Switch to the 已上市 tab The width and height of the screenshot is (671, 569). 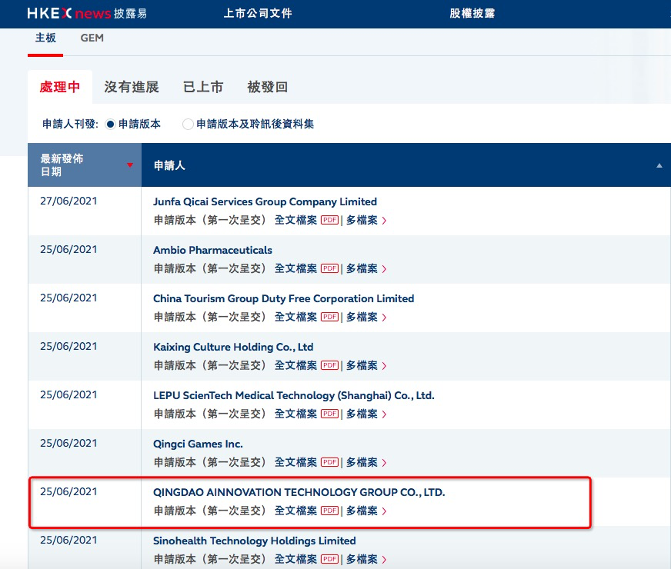click(x=203, y=87)
